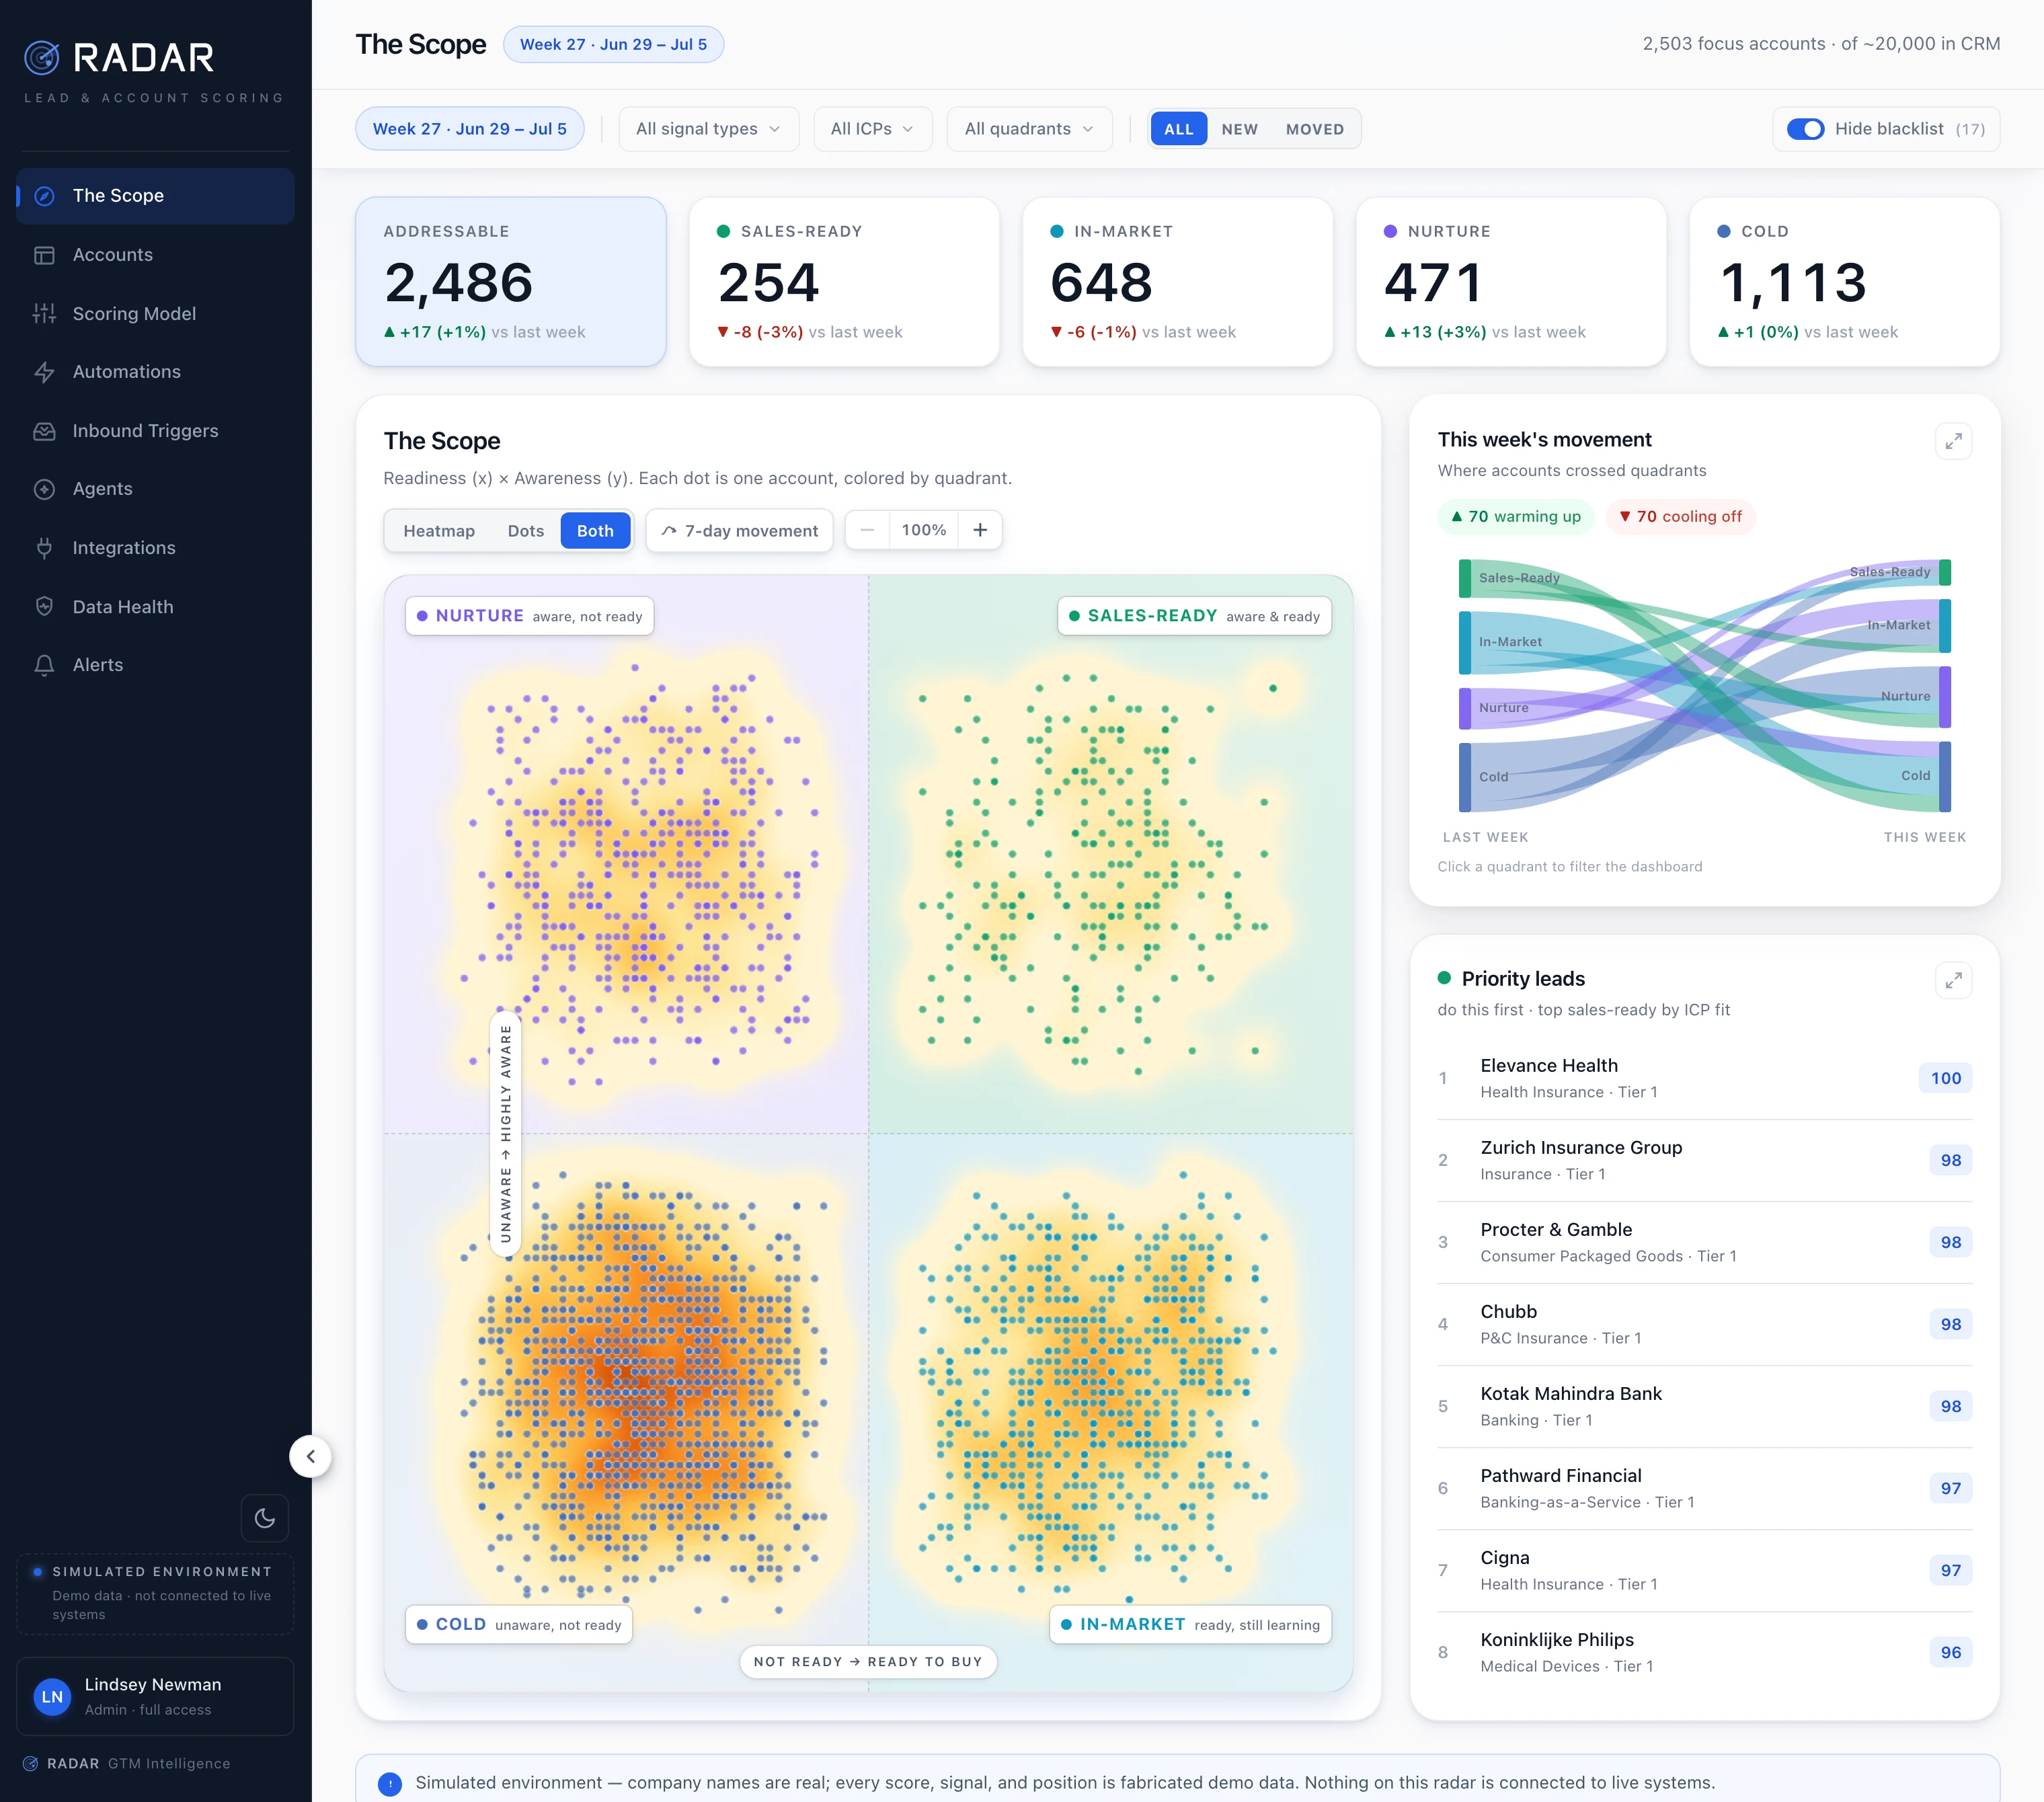Open the Kotak Mahindra Bank lead row
Image resolution: width=2044 pixels, height=1802 pixels.
coord(1705,1407)
